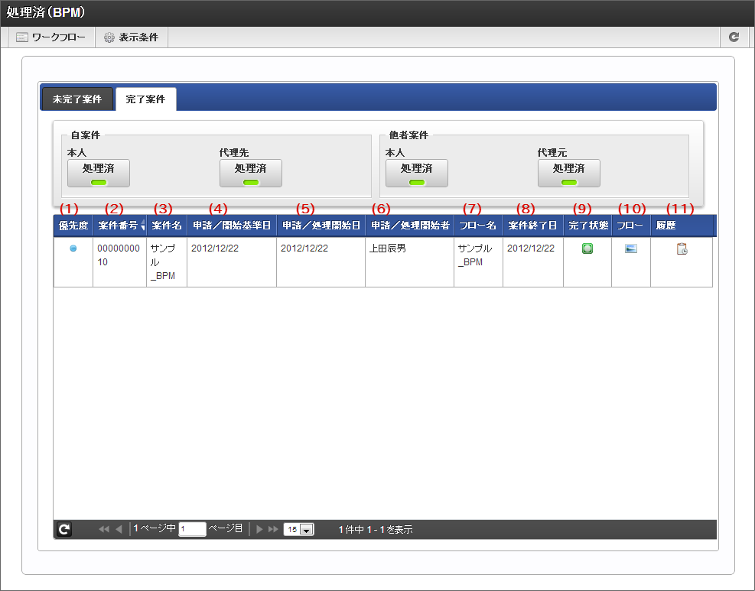Go to last page arrow icon

click(273, 529)
